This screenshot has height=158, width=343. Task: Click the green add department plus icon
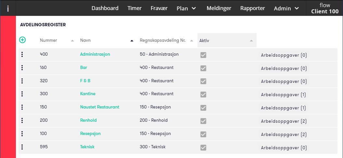[22, 40]
